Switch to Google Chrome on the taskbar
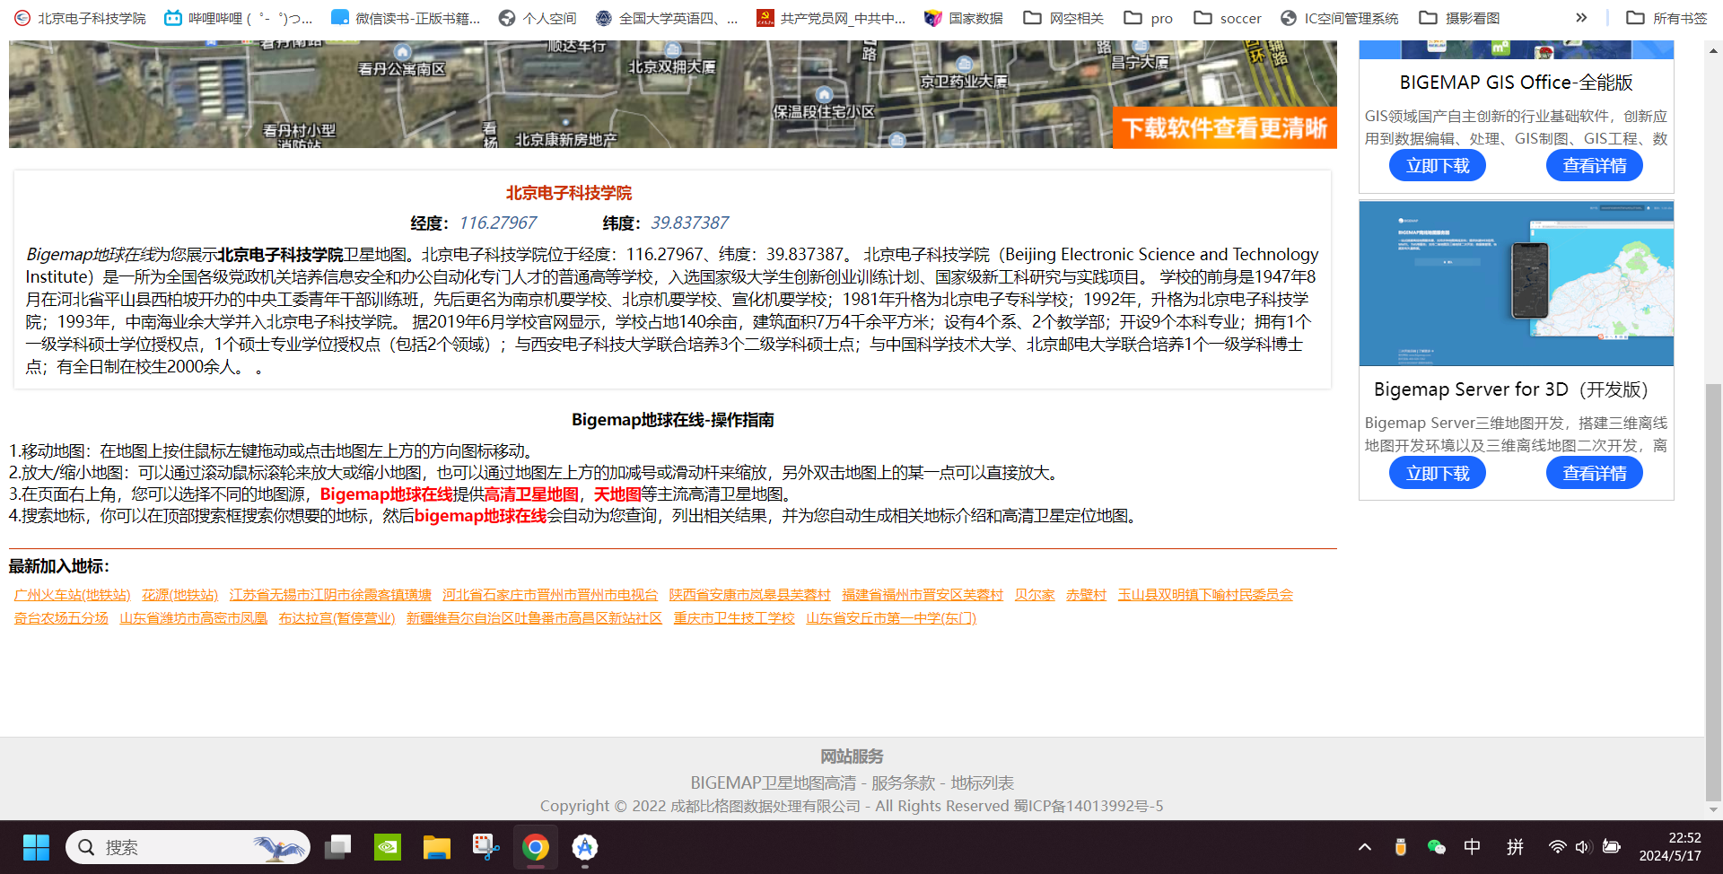 (x=536, y=847)
